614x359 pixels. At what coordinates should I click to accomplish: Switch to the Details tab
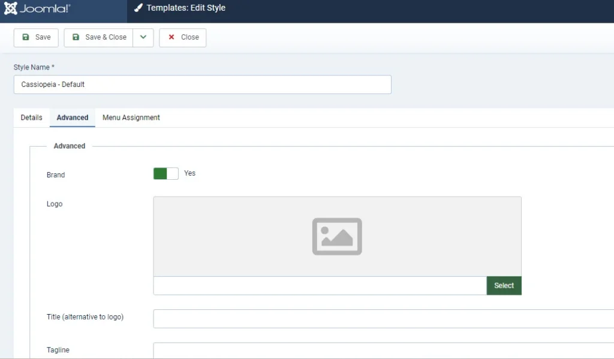(x=31, y=117)
